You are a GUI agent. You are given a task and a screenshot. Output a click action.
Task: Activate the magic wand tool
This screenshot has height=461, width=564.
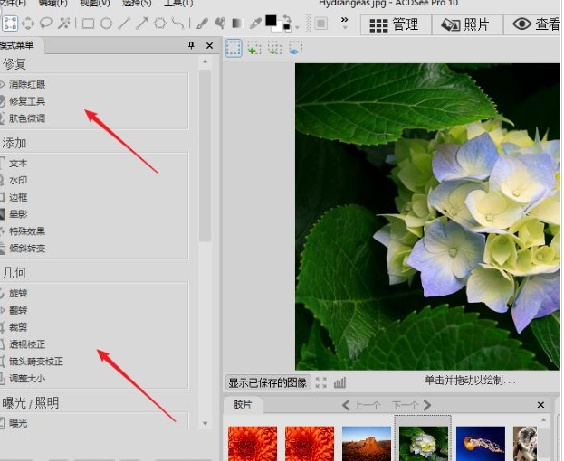pos(63,24)
